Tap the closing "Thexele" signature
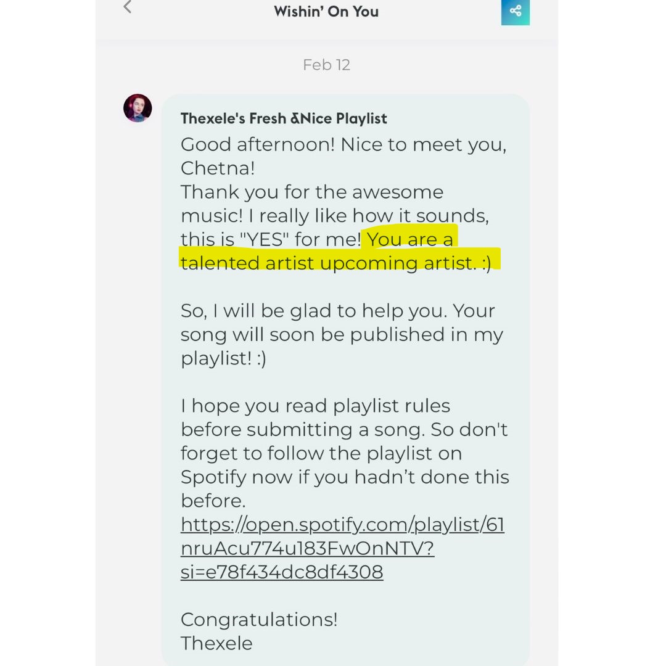Viewport: 666px width, 666px height. [216, 643]
